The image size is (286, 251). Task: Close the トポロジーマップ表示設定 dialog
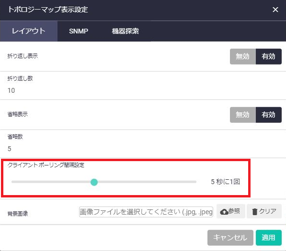tap(275, 10)
